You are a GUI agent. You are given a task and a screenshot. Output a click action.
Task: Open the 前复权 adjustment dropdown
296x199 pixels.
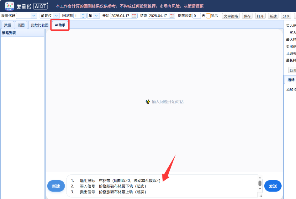tap(56, 16)
